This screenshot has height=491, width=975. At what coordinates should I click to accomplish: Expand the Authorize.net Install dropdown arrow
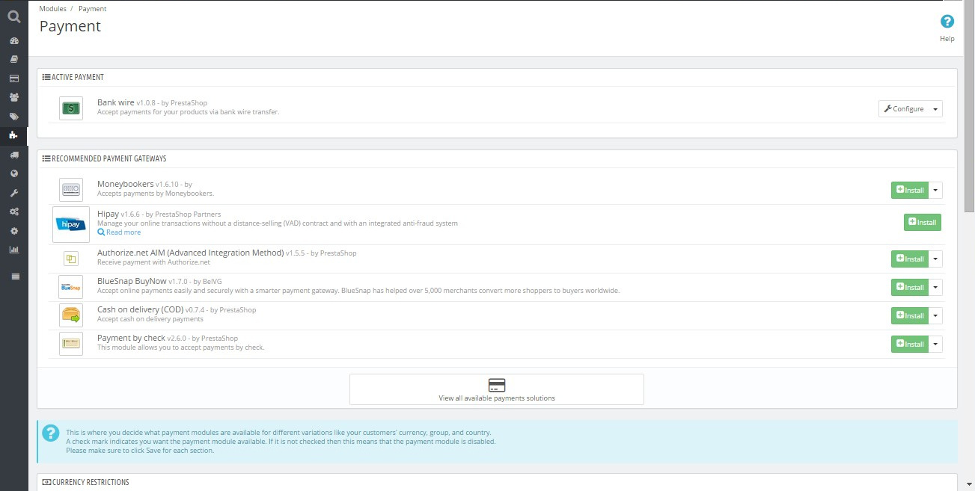(x=935, y=259)
